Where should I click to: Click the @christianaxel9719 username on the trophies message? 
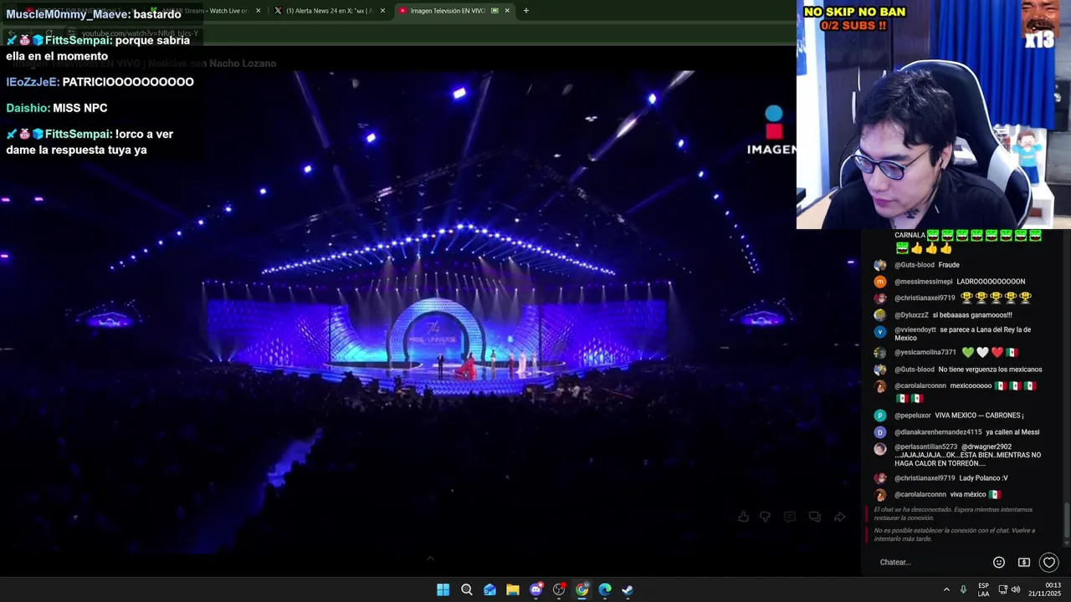(925, 298)
